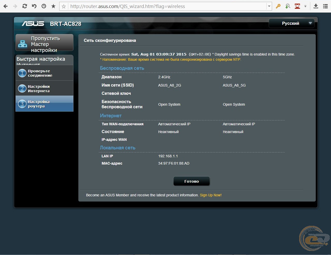Open the downloads icon
331x255 pixels.
(316, 6)
